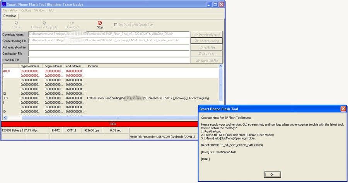The width and height of the screenshot is (348, 183).
Task: Click the 'region address' column header
Action: tap(30, 66)
